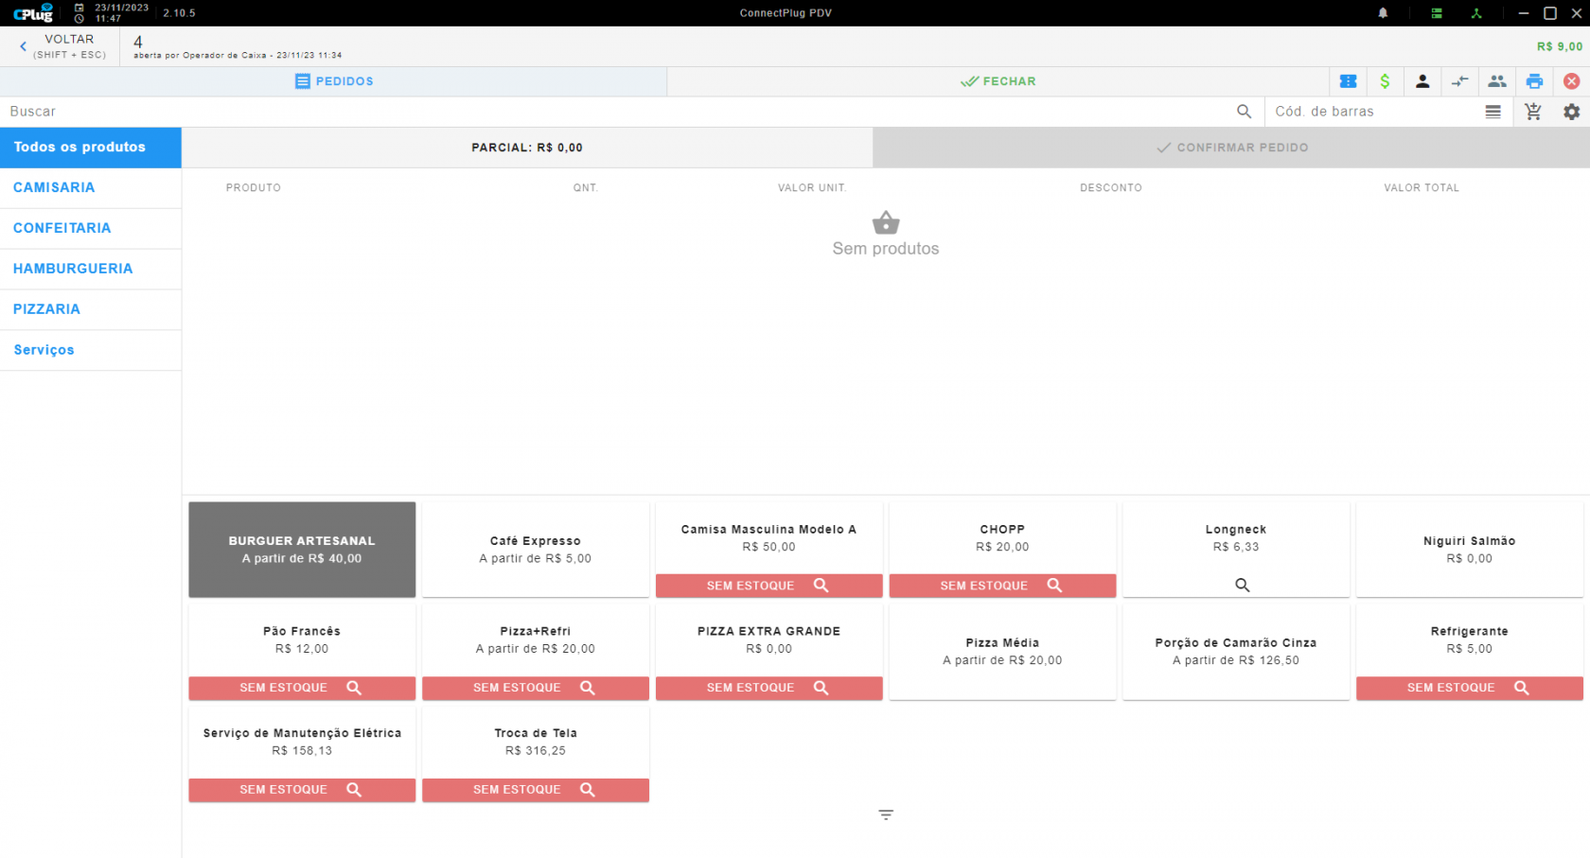This screenshot has height=858, width=1590.
Task: Click the add-to-cart icon
Action: (x=1533, y=112)
